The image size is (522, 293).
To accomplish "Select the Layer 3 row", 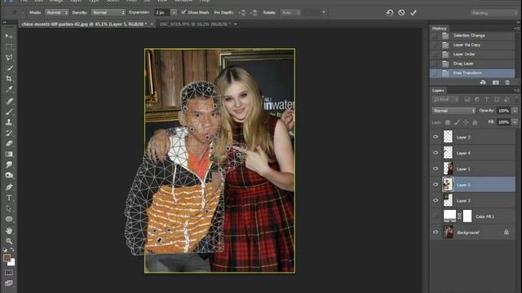I will [x=473, y=200].
